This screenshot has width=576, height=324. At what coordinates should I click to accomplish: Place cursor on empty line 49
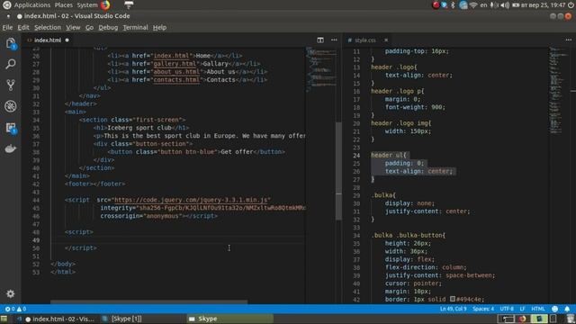coord(178,240)
